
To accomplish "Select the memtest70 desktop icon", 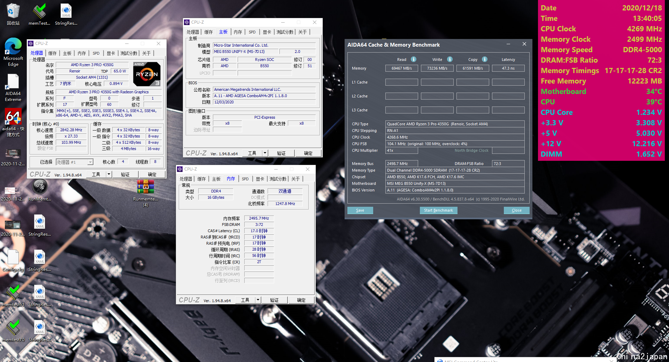I will click(13, 328).
